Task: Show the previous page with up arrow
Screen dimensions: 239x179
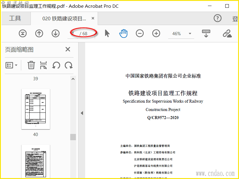Action: pyautogui.click(x=39, y=33)
